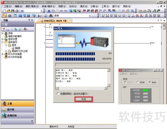
Task: Click the 100/100% progress bar
Action: click(x=75, y=59)
